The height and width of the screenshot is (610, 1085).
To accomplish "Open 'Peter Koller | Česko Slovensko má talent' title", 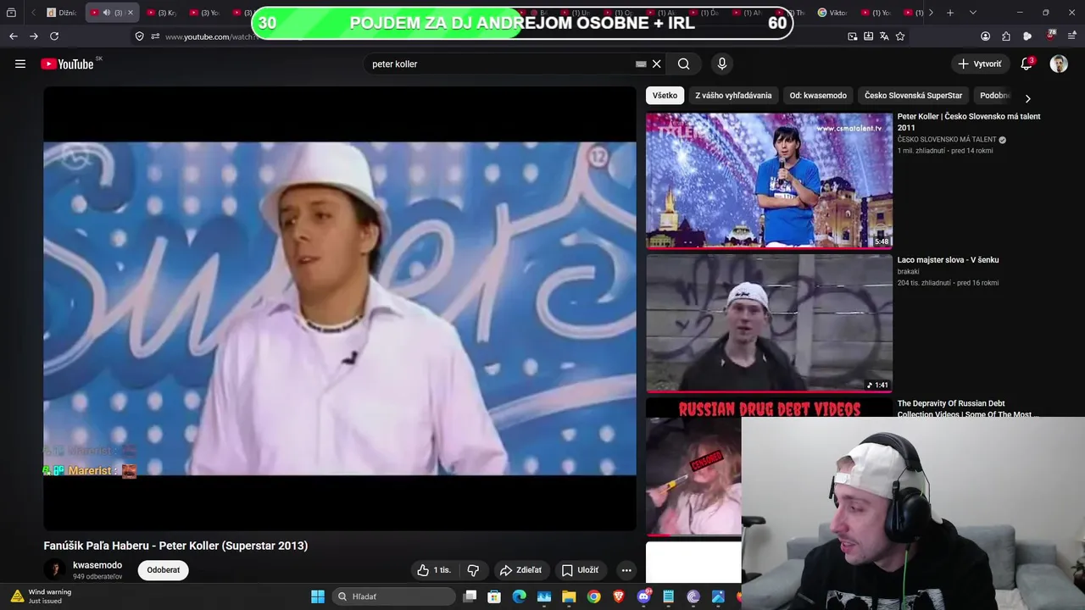I will (x=969, y=122).
